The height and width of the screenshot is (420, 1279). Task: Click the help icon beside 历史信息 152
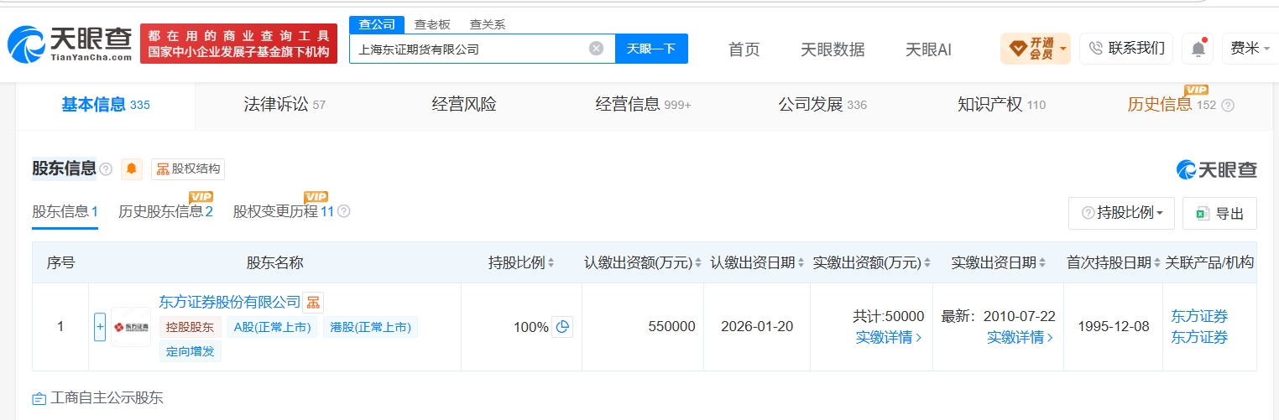(1228, 106)
